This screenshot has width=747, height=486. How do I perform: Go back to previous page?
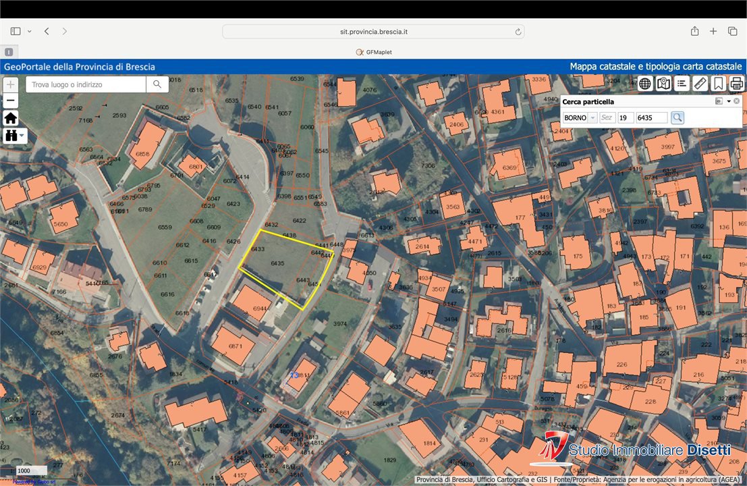47,32
